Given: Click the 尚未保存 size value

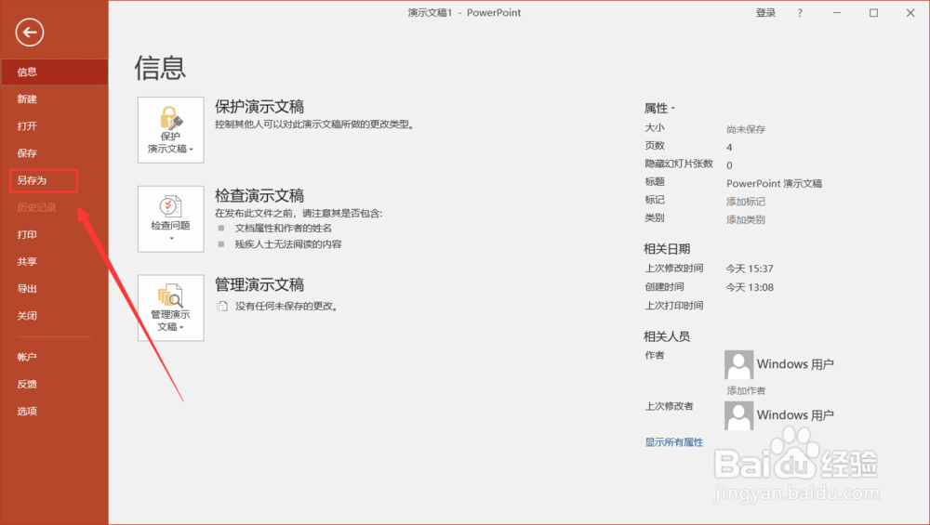Looking at the screenshot, I should coord(746,129).
